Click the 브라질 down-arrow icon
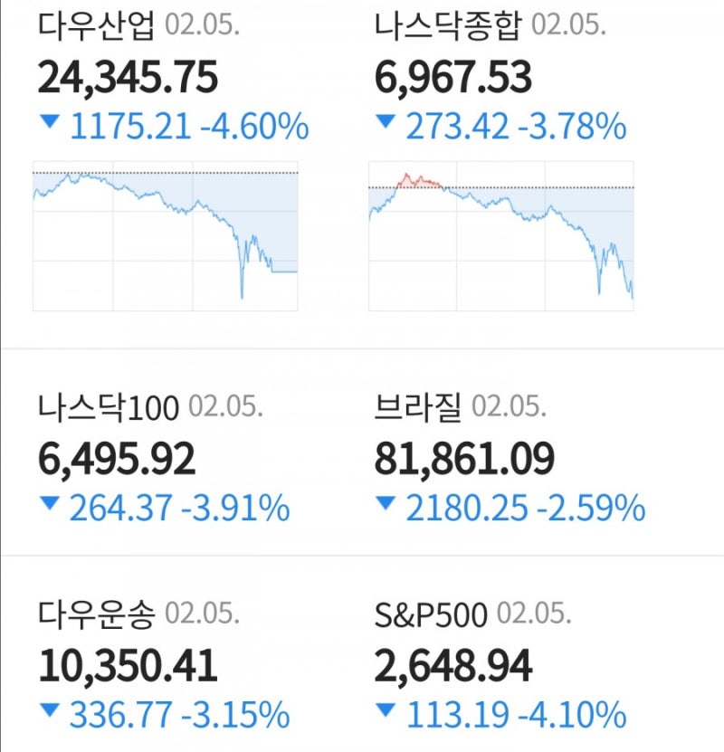724x752 pixels. 386,503
